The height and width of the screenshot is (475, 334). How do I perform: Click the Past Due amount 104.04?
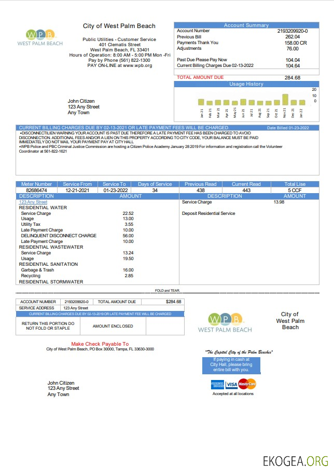(293, 60)
